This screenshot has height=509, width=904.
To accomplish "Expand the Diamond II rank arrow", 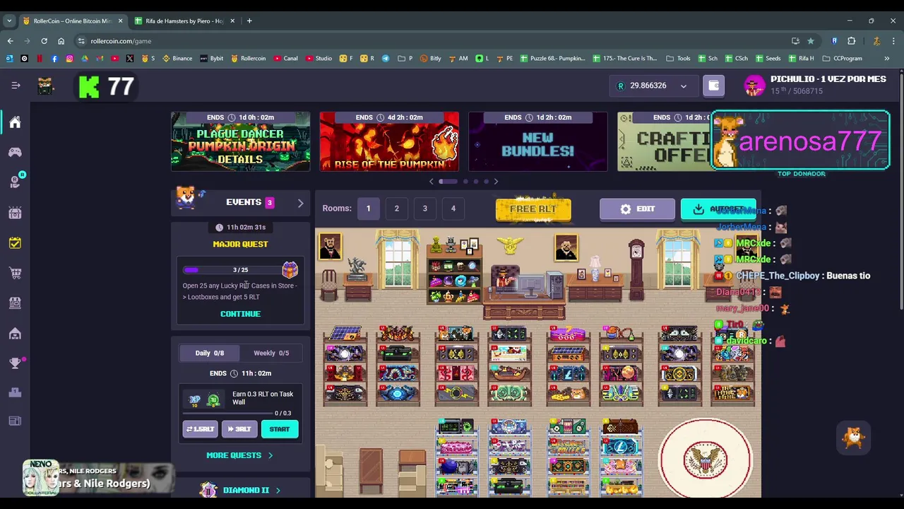I will [x=278, y=490].
